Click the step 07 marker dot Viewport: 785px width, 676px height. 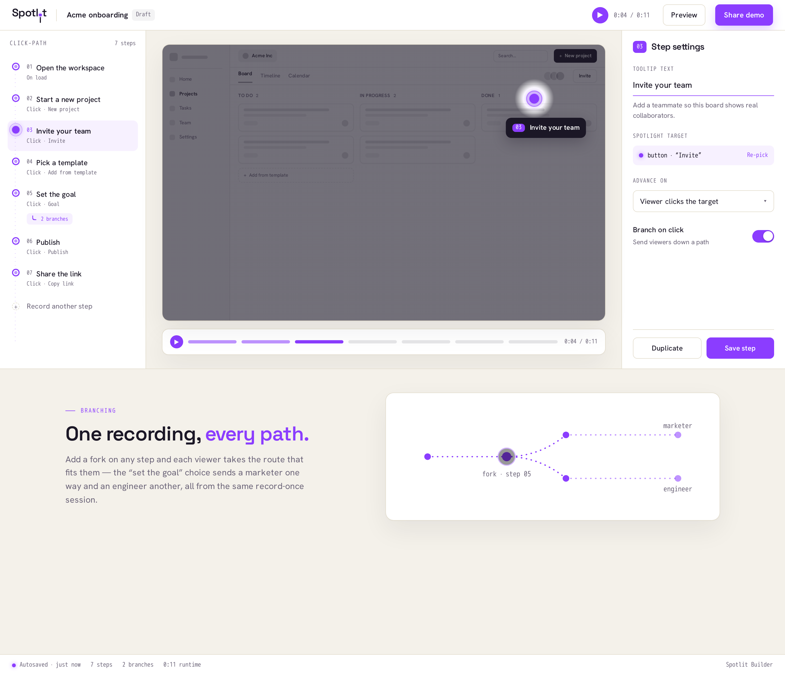coord(16,273)
